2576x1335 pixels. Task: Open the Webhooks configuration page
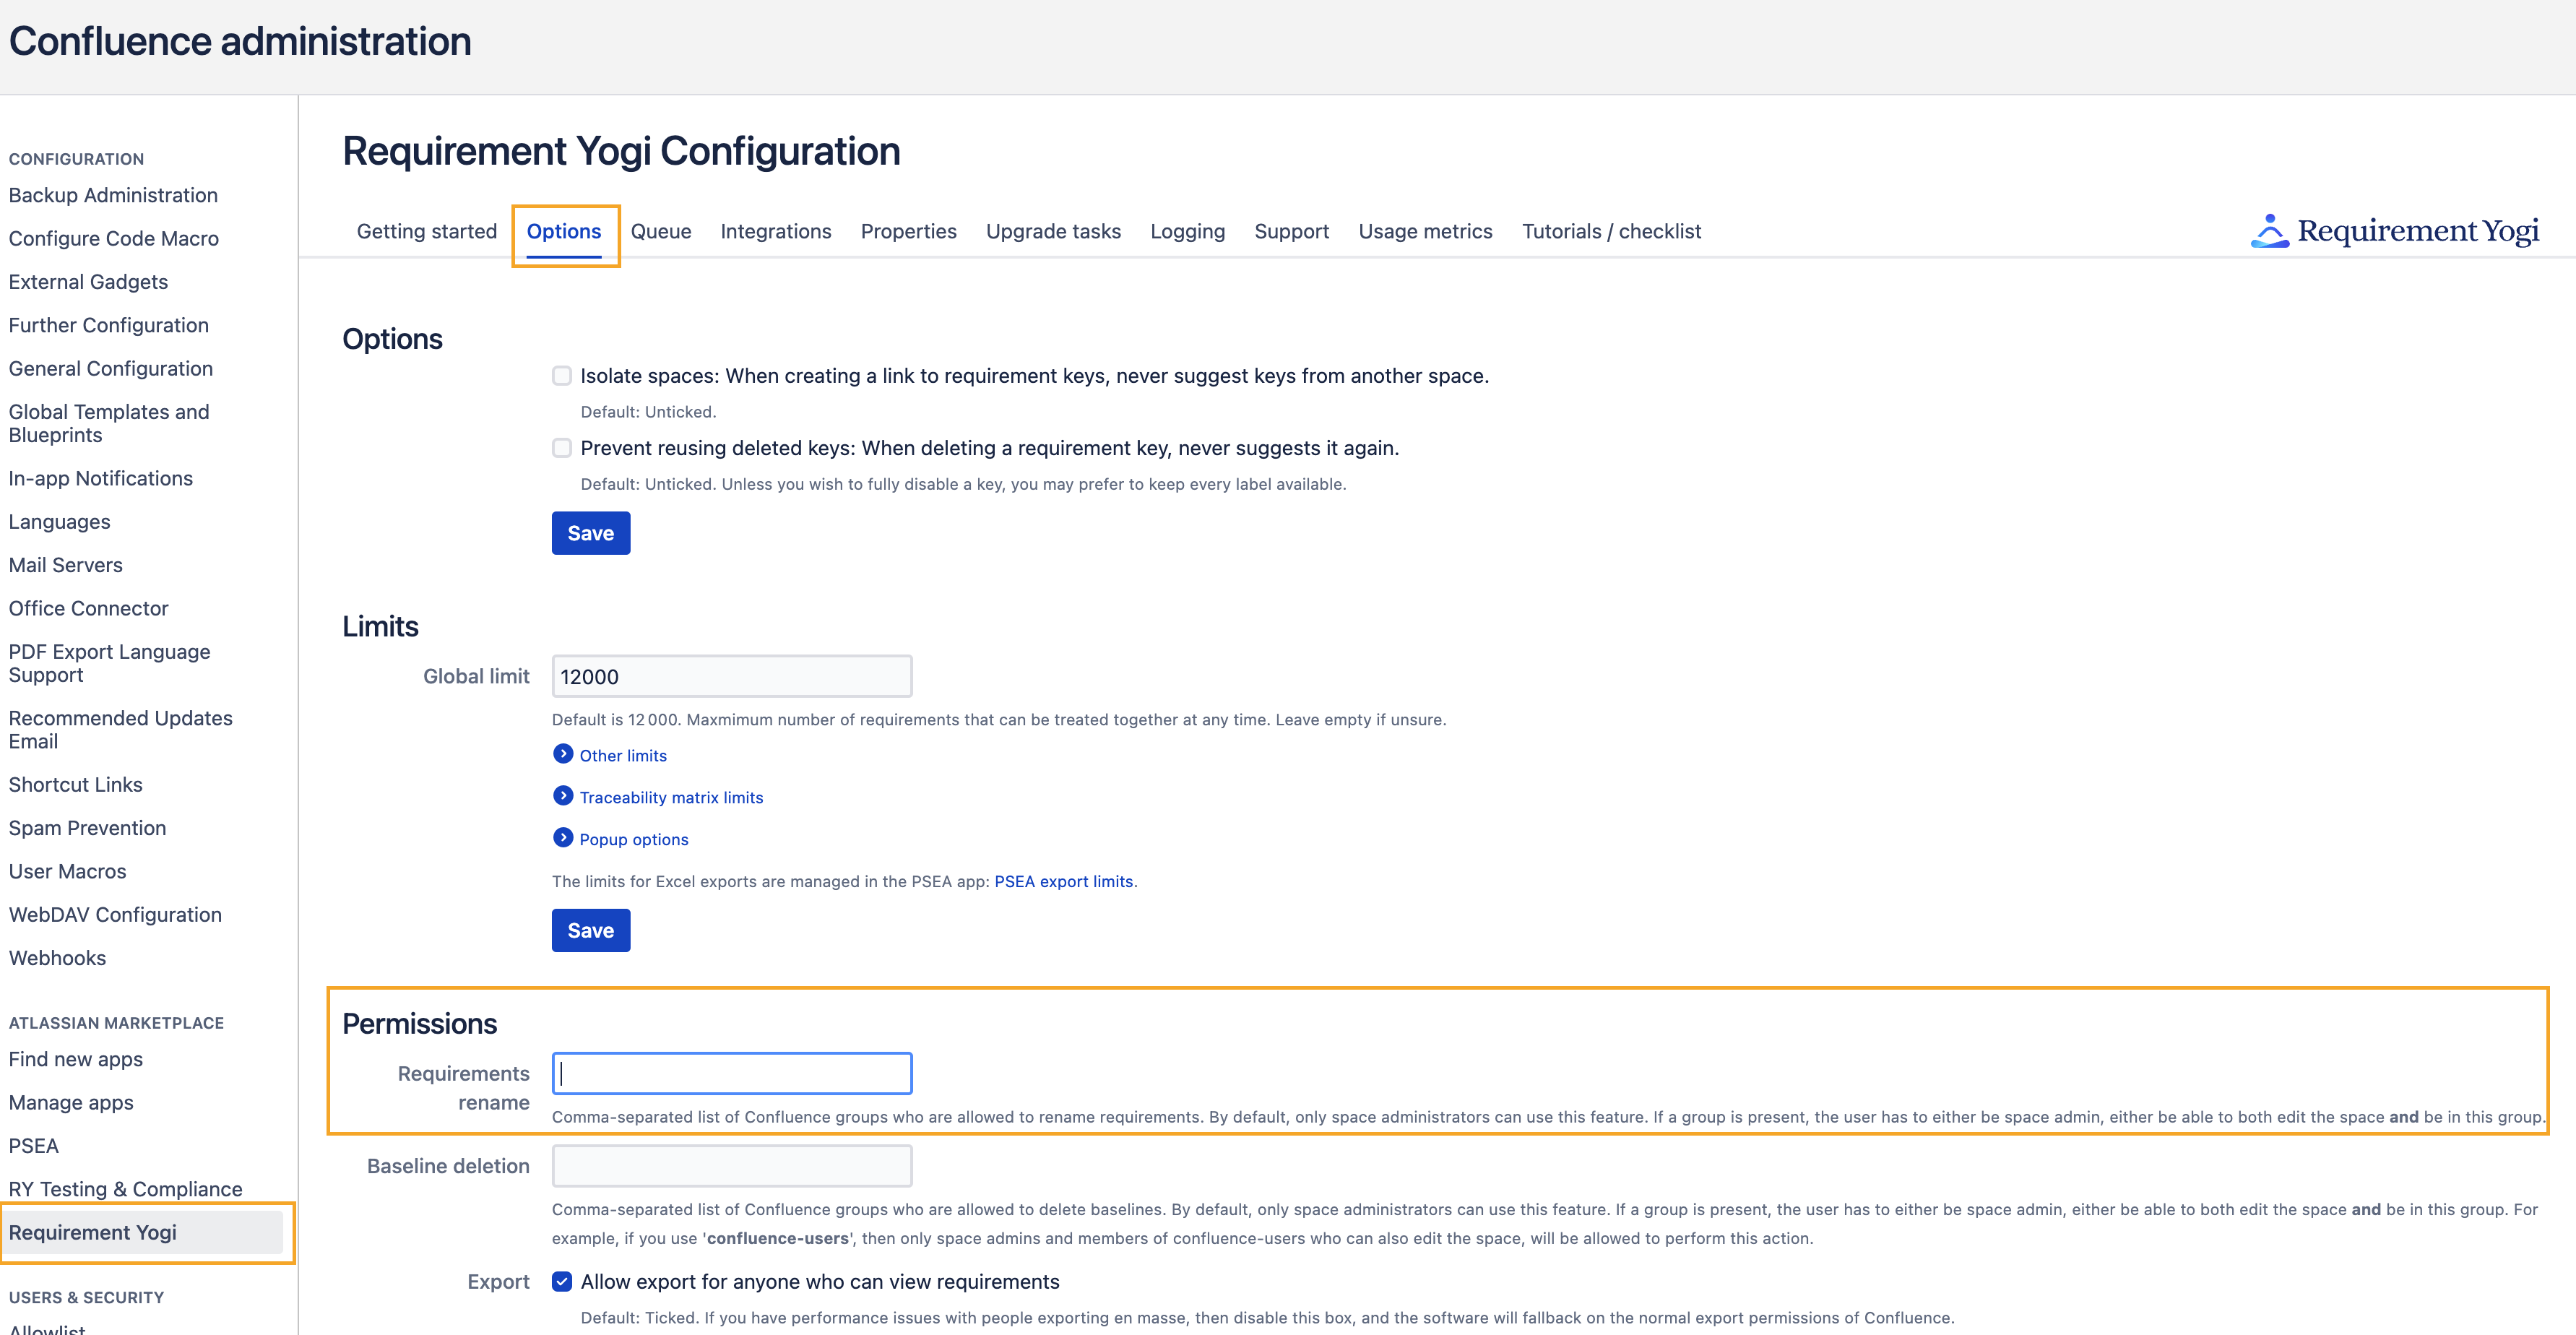57,957
